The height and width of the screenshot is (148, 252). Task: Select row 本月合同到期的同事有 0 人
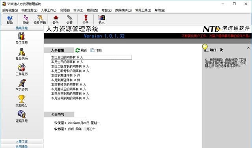[70, 98]
